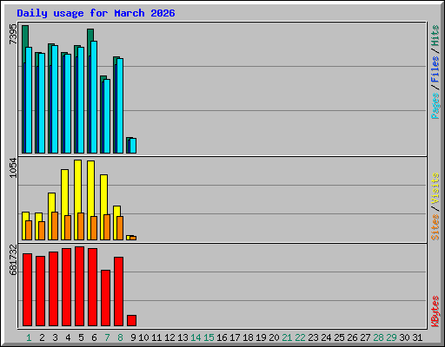Click day 9 short red KBytes bar
Viewport: 445px width, 347px height.
pyautogui.click(x=131, y=321)
